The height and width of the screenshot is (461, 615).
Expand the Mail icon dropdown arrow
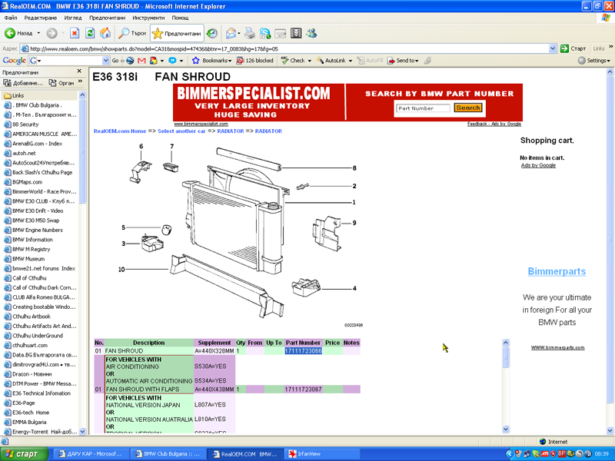pos(239,33)
